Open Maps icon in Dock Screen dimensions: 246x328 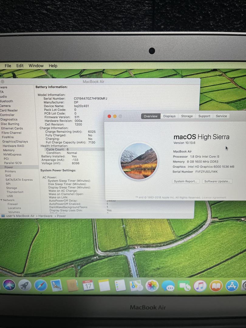[136, 285]
